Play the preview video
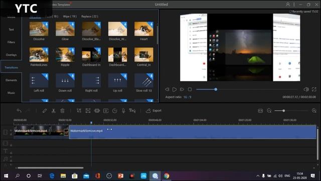This screenshot has width=321, height=181. coord(175,89)
